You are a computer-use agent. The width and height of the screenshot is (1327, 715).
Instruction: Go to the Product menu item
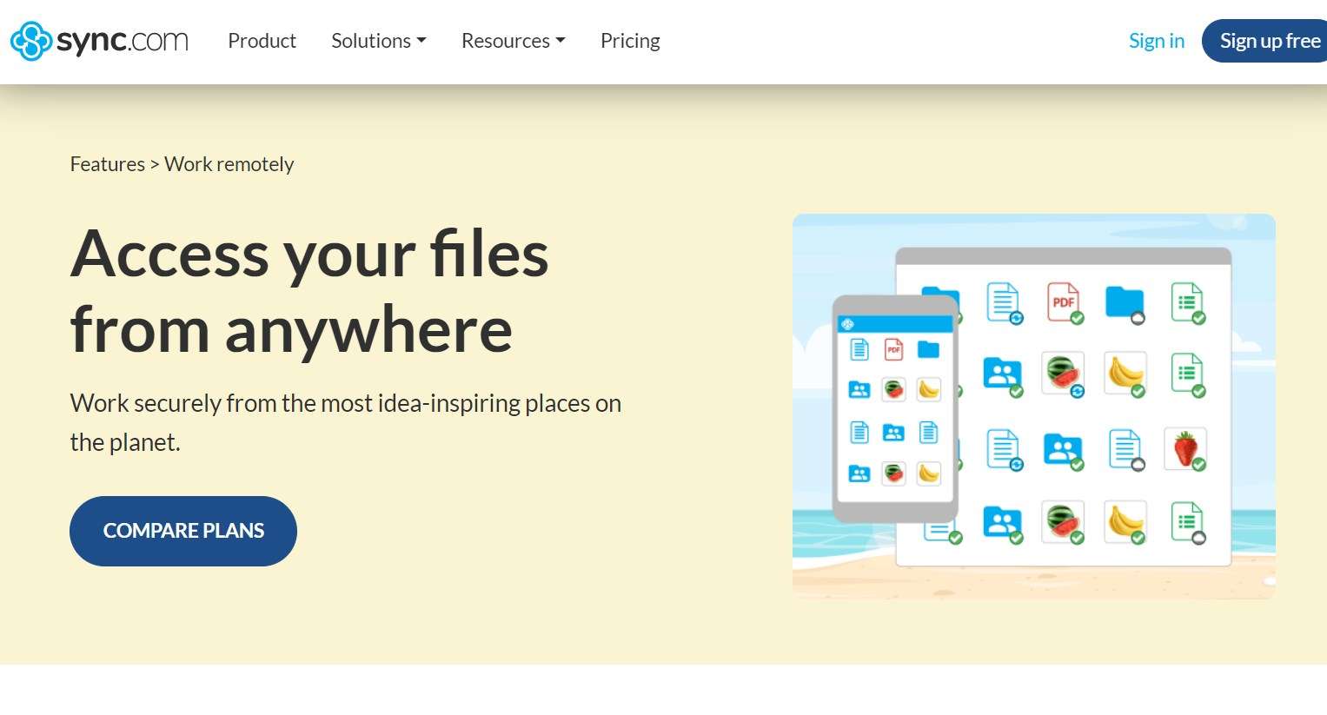262,41
